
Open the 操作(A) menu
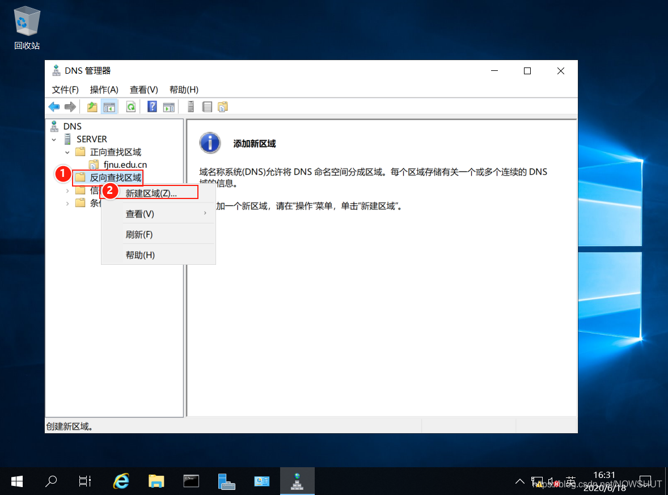point(104,90)
